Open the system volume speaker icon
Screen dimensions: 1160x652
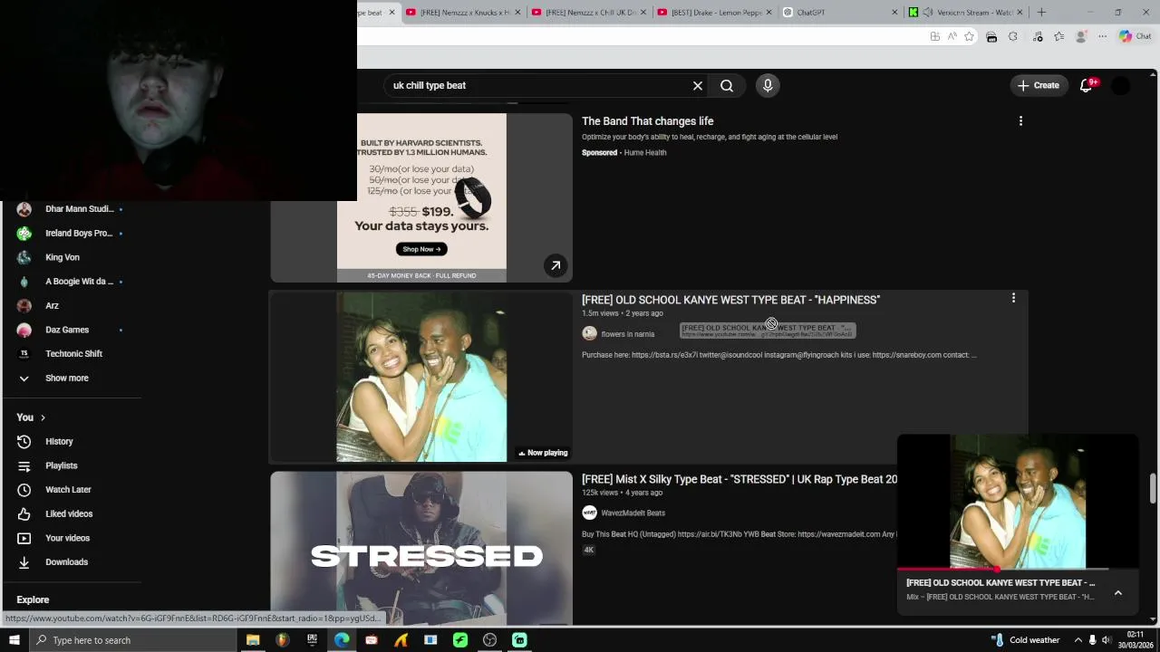[x=1106, y=640]
